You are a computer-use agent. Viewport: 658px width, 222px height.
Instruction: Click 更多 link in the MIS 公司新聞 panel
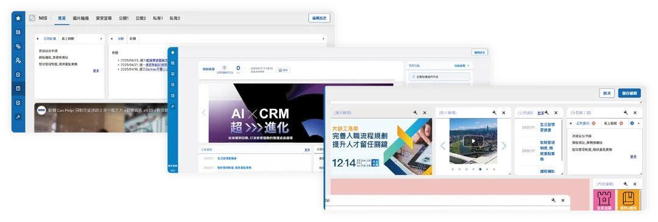click(96, 71)
